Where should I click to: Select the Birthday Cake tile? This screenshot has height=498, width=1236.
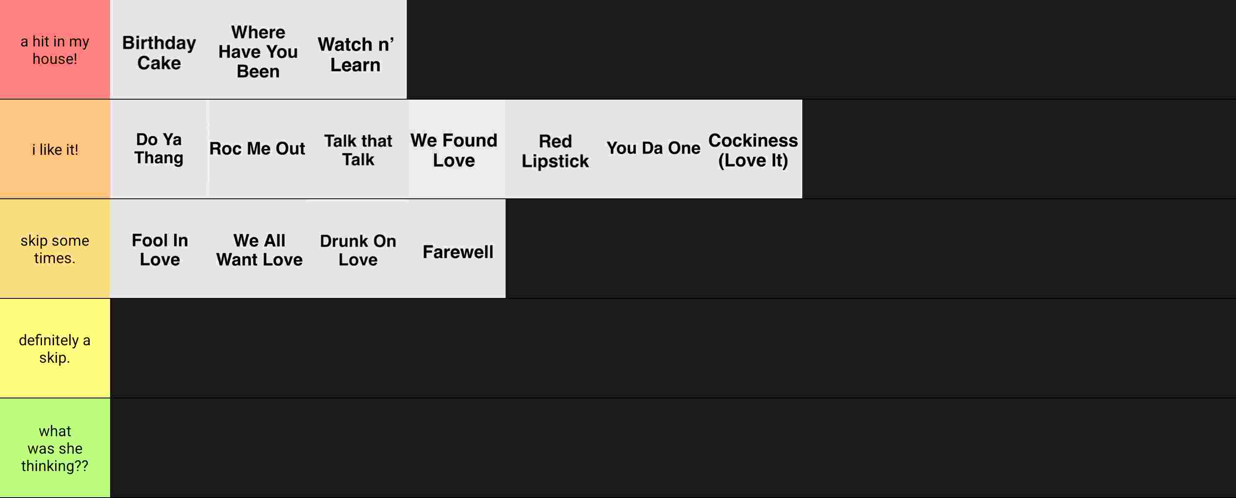(x=159, y=49)
